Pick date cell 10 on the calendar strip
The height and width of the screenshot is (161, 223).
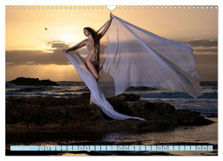[x=92, y=148]
